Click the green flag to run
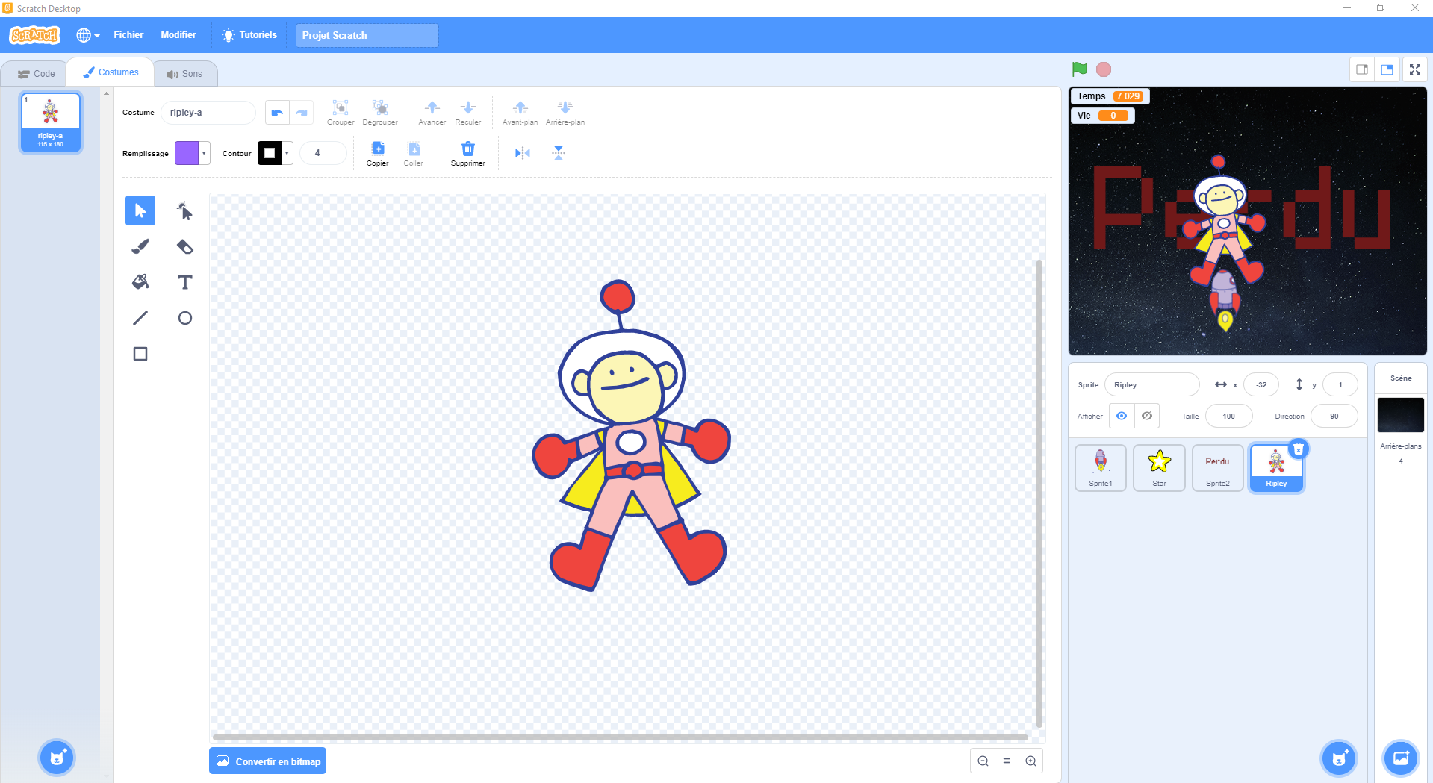Viewport: 1433px width, 783px height. (x=1079, y=69)
